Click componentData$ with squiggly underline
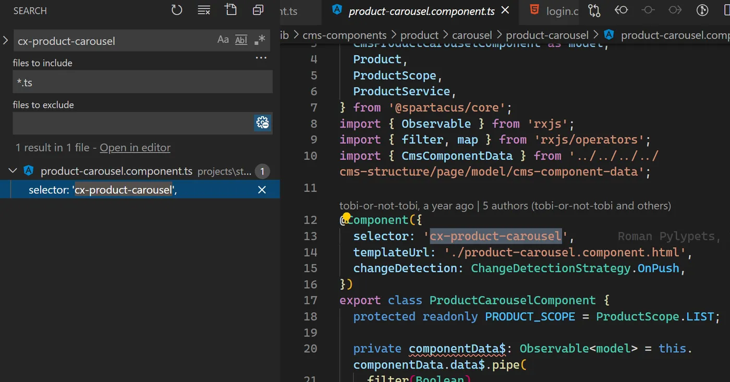 457,349
